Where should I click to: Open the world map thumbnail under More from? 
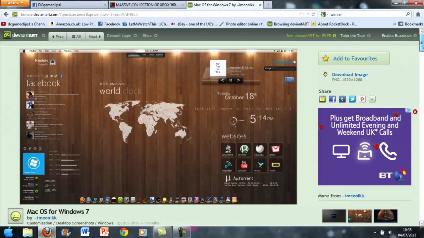360,216
